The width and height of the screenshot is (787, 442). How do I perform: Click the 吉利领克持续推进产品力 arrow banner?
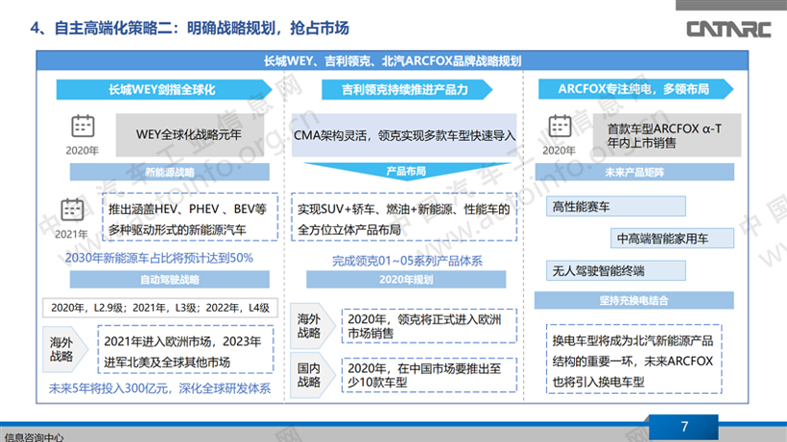407,90
